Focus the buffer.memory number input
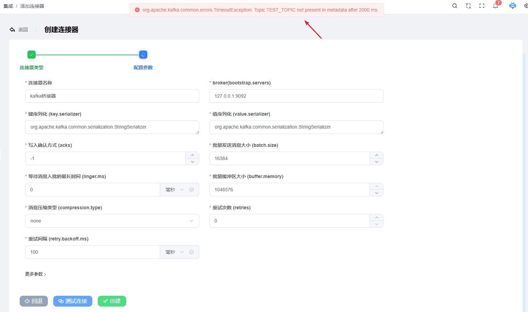528x312 pixels. tap(289, 190)
